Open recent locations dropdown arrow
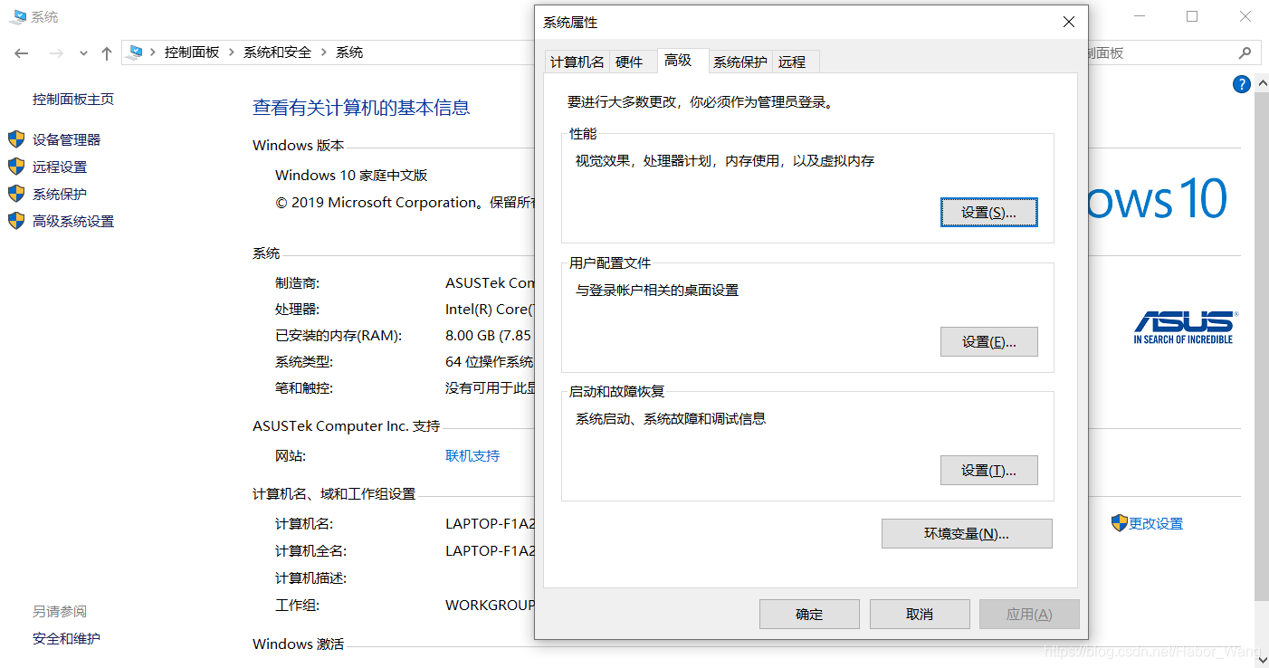This screenshot has height=668, width=1269. [83, 53]
